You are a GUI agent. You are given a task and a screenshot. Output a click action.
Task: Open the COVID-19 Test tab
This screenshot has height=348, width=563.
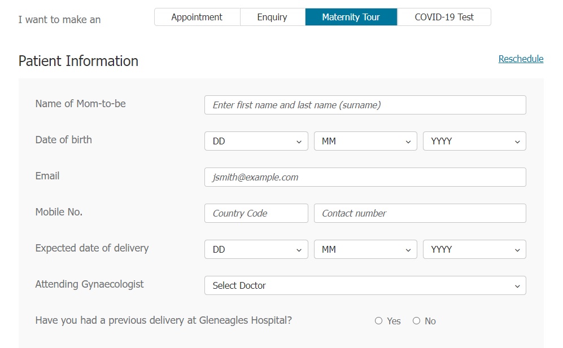coord(444,17)
